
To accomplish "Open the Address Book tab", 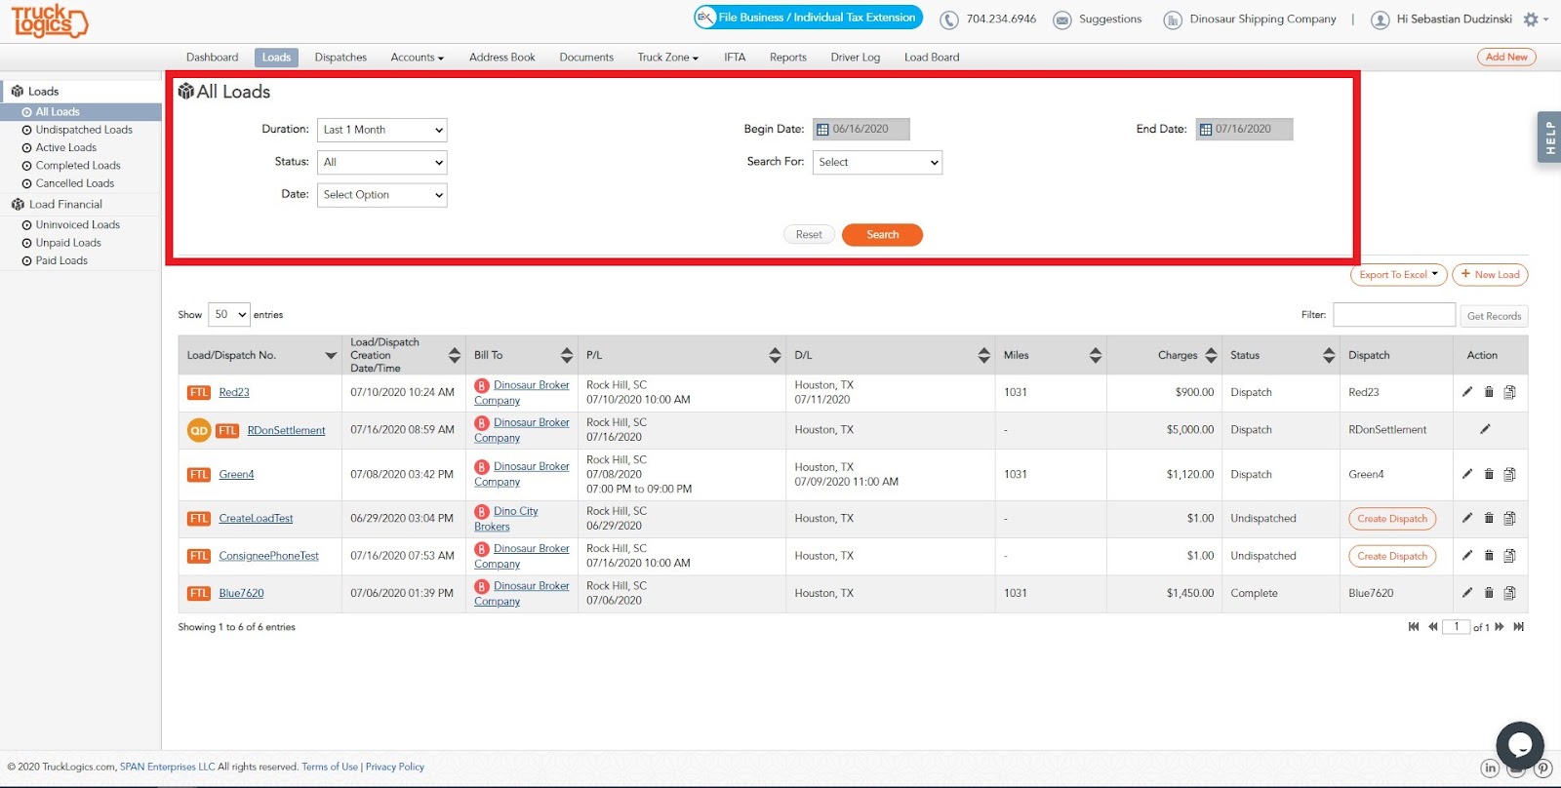I will [502, 58].
